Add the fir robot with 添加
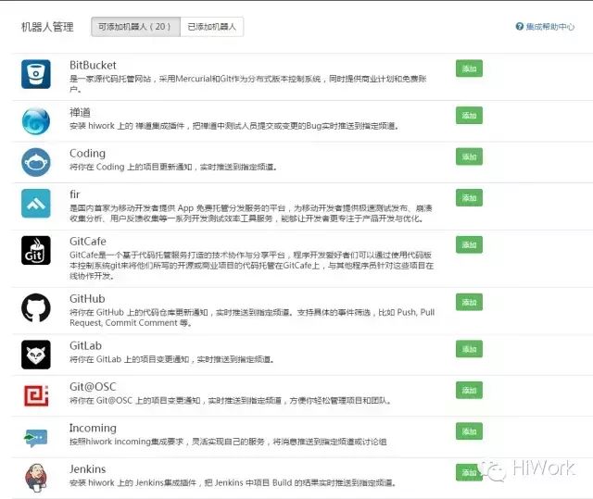The image size is (593, 499). pyautogui.click(x=469, y=197)
